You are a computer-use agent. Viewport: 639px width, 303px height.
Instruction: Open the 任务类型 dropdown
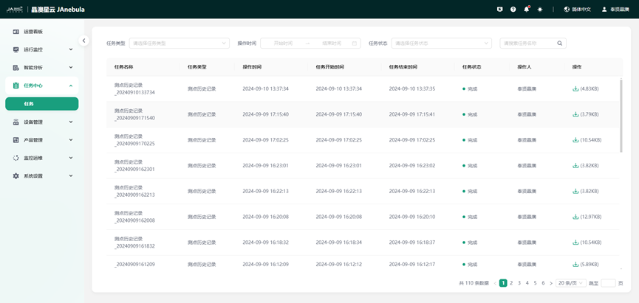180,43
